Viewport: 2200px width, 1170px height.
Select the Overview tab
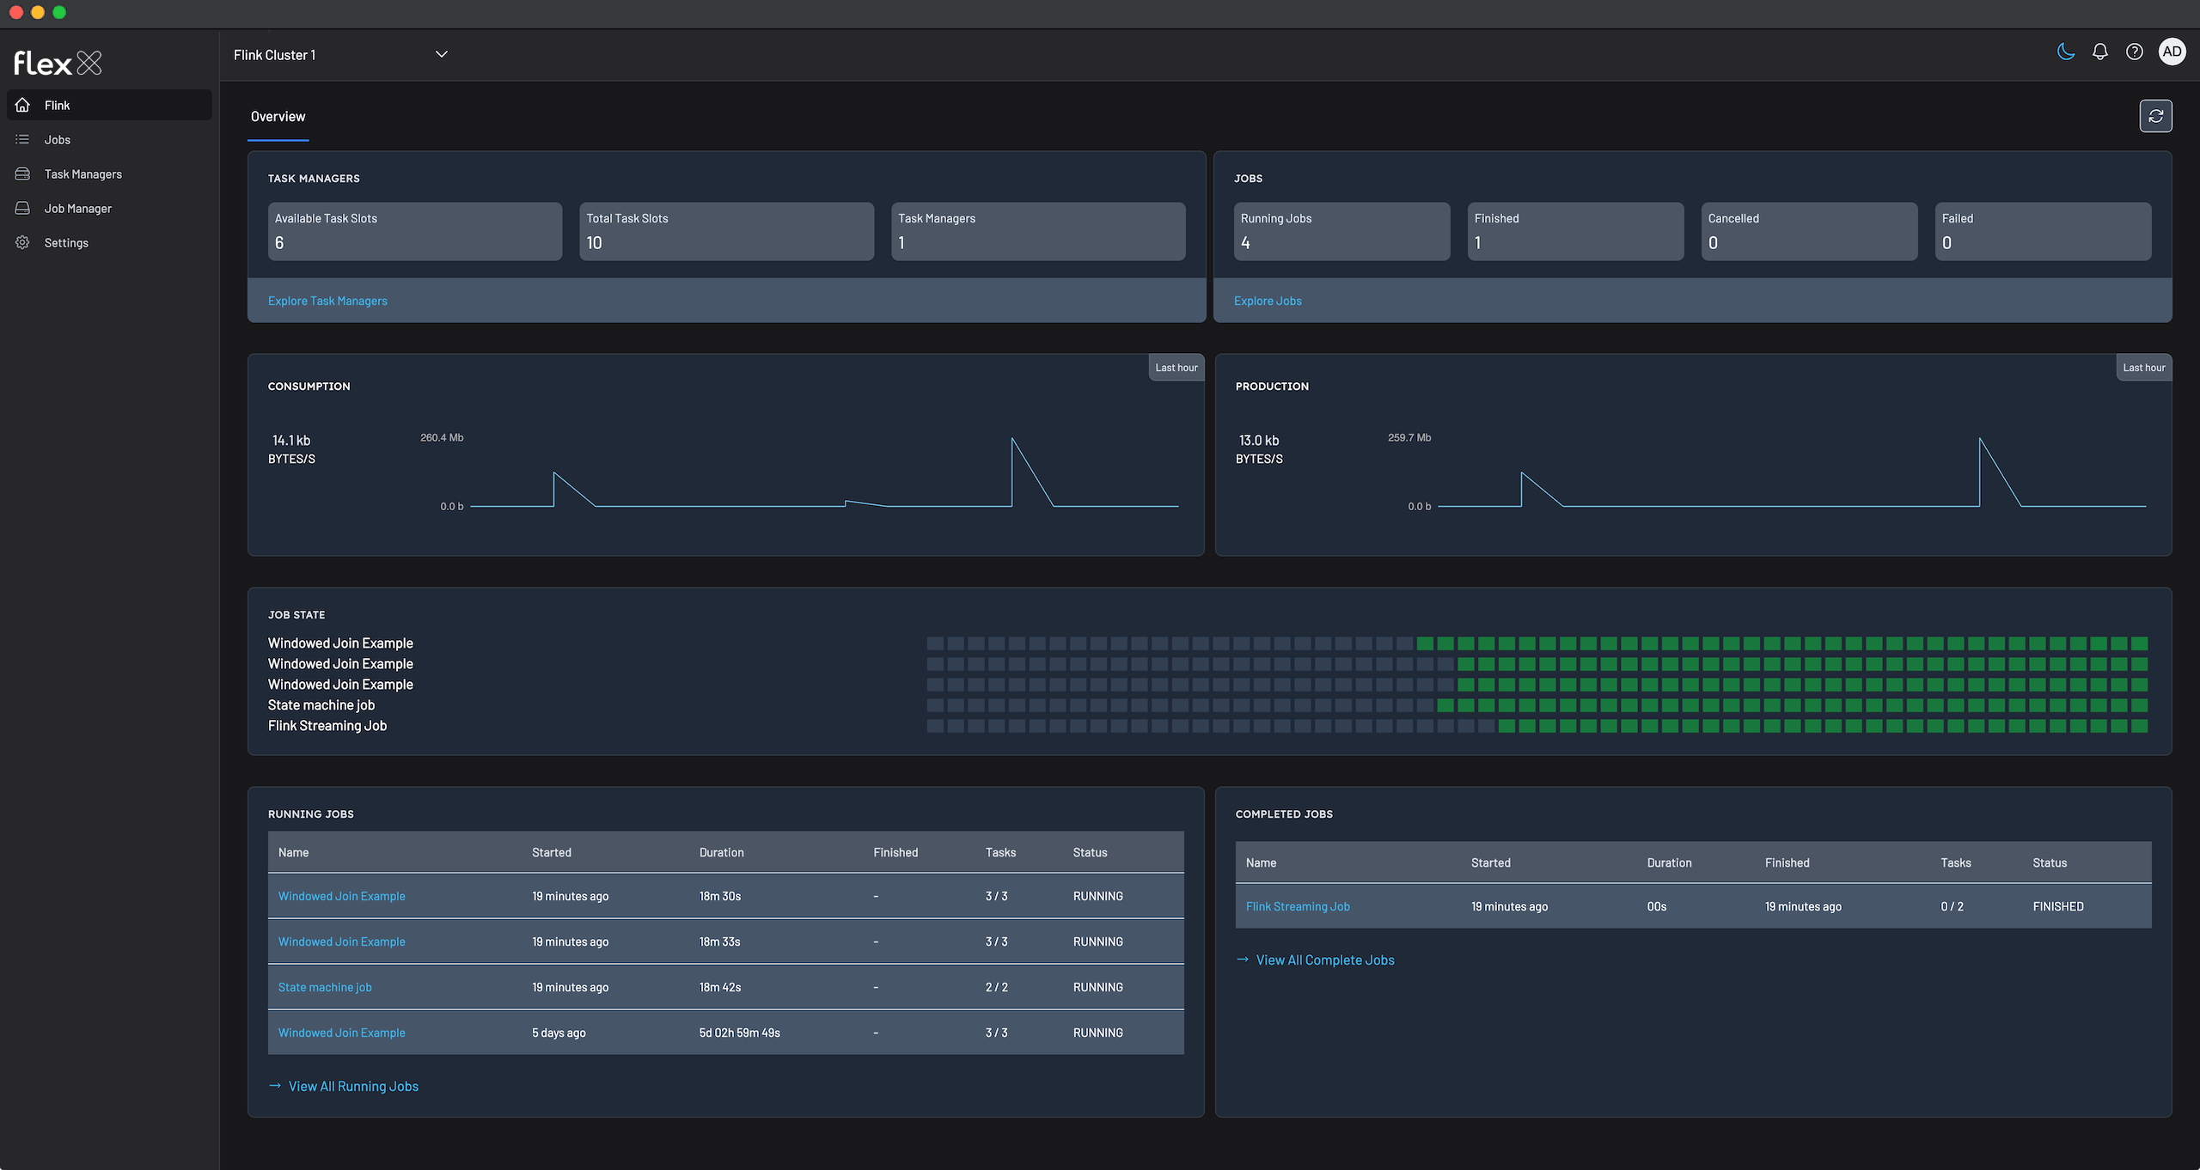(278, 117)
